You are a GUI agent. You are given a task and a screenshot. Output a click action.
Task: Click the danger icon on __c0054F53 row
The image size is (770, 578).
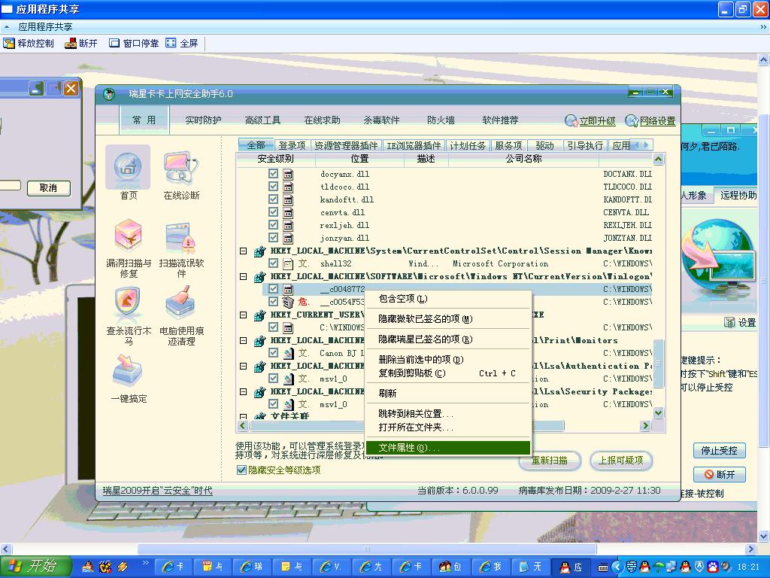pos(288,302)
